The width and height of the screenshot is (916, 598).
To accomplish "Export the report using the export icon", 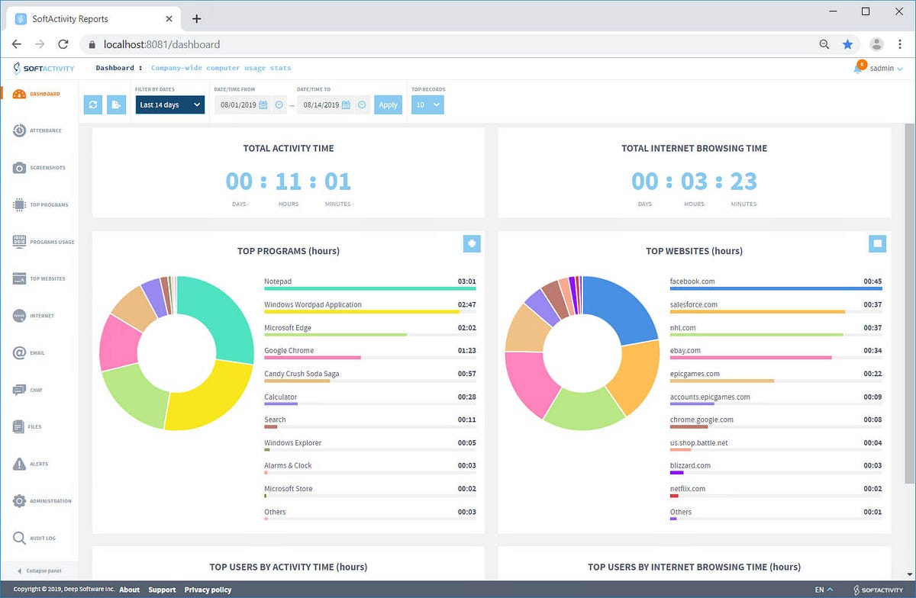I will pyautogui.click(x=116, y=104).
